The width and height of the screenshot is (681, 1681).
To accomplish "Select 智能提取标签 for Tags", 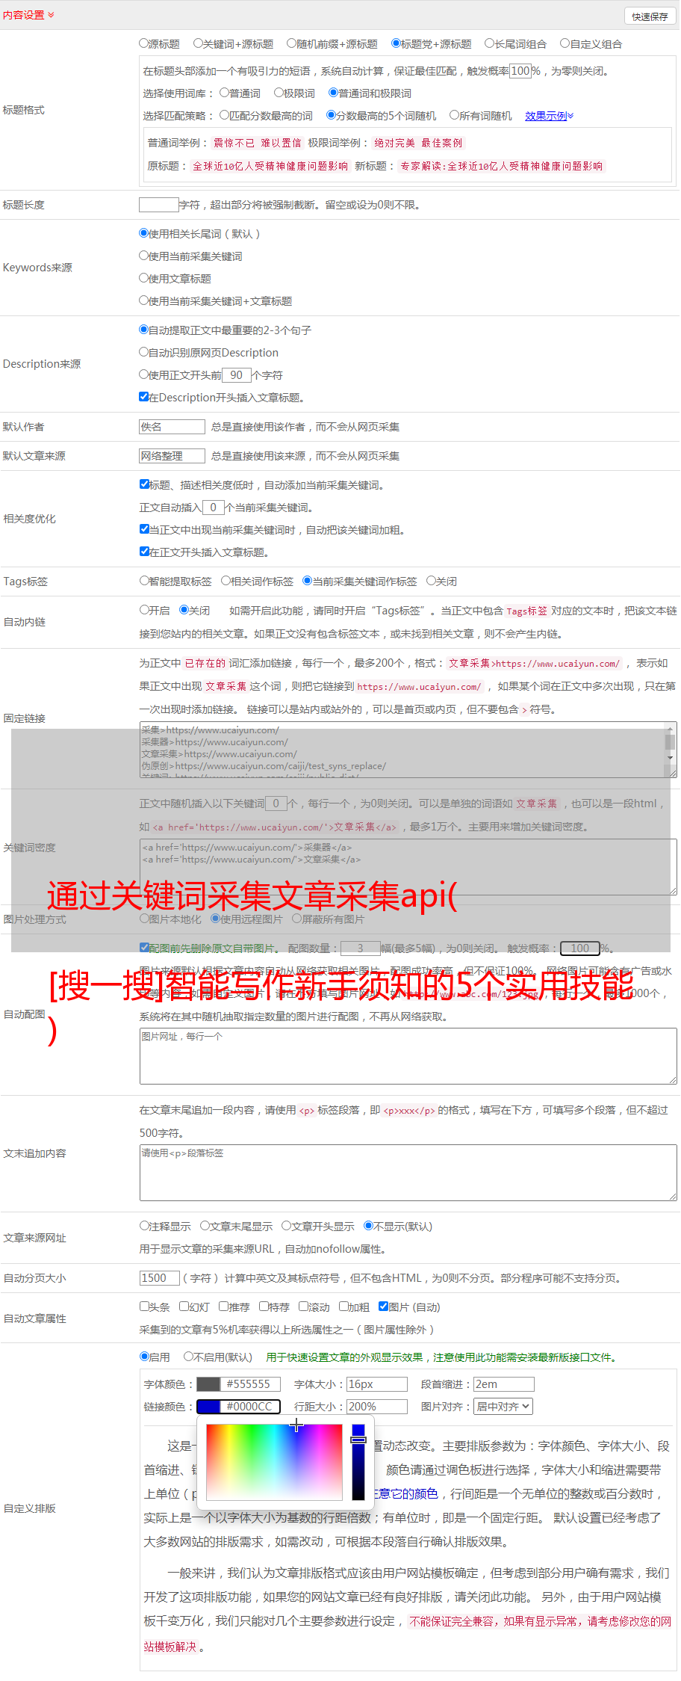I will click(144, 581).
